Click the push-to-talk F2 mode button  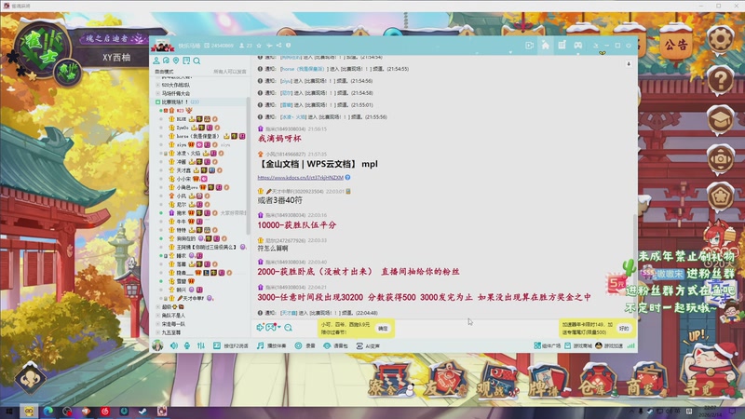pos(230,345)
